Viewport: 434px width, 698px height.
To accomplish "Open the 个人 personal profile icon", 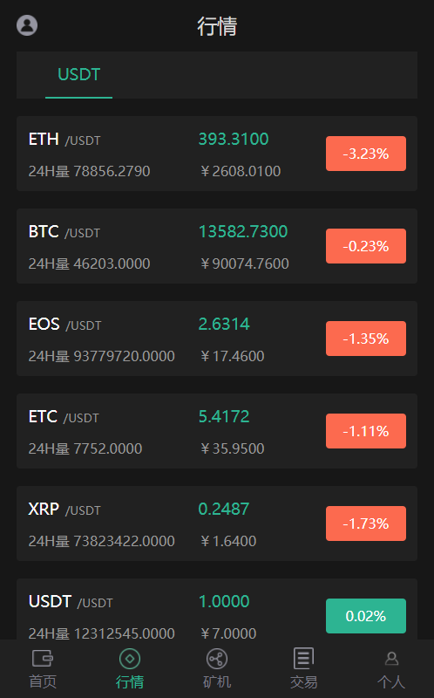I will point(391,658).
